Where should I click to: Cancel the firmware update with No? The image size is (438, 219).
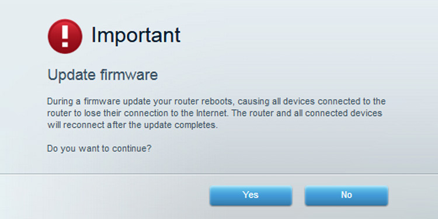346,195
